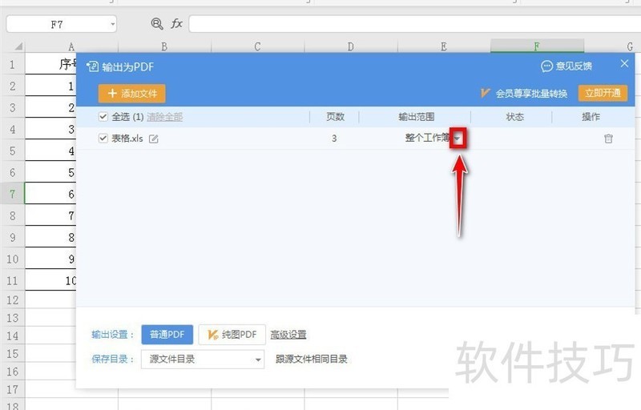Select column F header
Screen dimensions: 641x410
(537, 46)
